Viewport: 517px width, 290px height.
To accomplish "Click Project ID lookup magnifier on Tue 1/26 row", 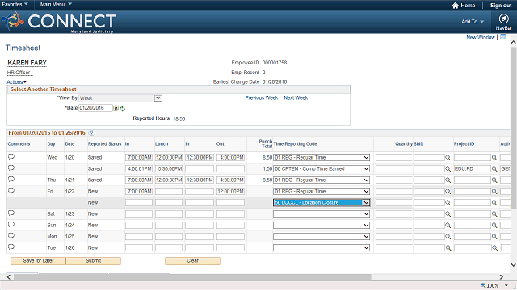I will tap(494, 248).
